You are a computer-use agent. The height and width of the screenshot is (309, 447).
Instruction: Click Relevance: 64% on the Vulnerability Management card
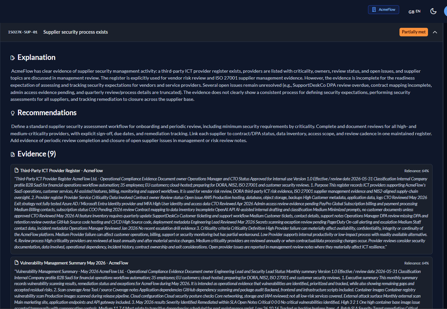tap(417, 263)
